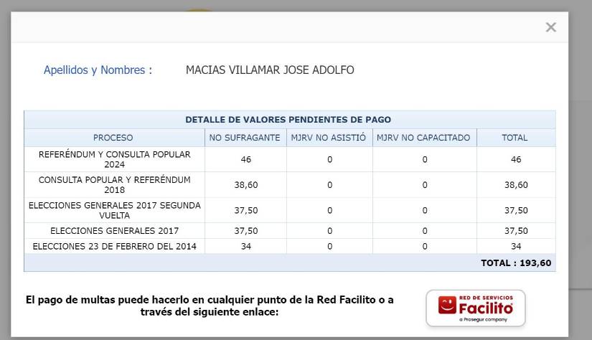Click the PROCESO column header
Screen dimensions: 592x340
113,138
